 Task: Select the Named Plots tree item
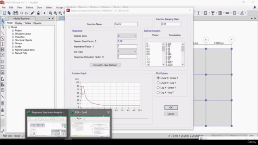pyautogui.click(x=21, y=53)
